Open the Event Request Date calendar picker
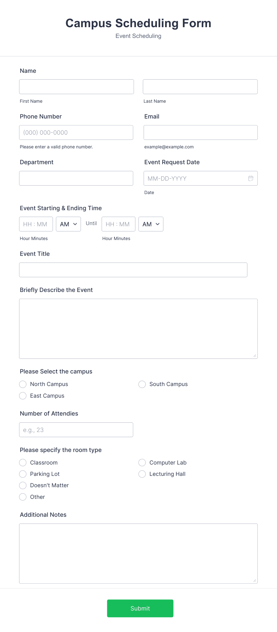Image resolution: width=277 pixels, height=632 pixels. click(251, 178)
